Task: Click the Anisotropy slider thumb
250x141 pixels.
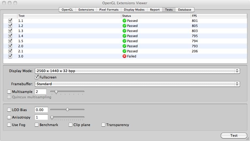Action: pos(52,118)
